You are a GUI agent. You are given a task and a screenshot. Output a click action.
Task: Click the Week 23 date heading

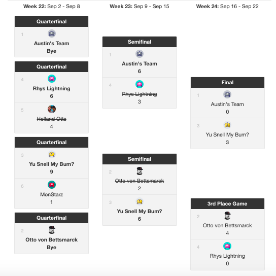140,6
